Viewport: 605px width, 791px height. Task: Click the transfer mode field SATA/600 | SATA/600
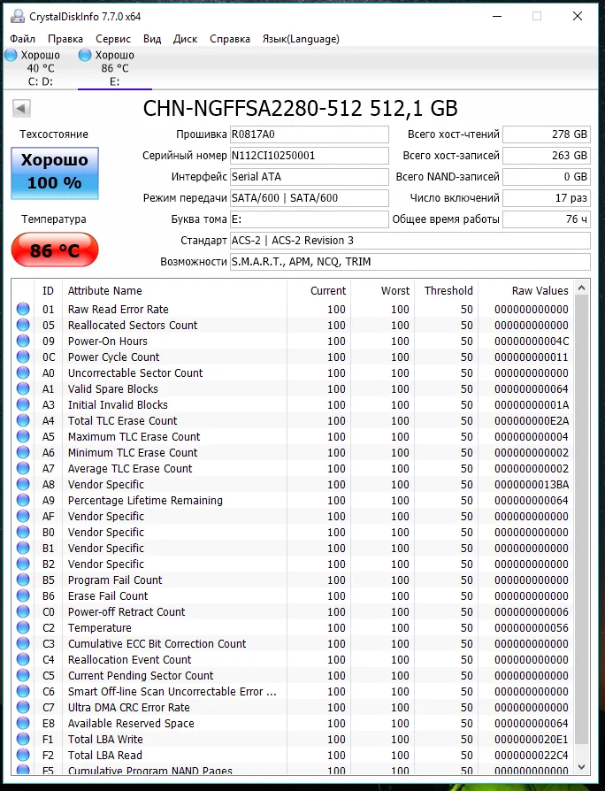[x=309, y=198]
